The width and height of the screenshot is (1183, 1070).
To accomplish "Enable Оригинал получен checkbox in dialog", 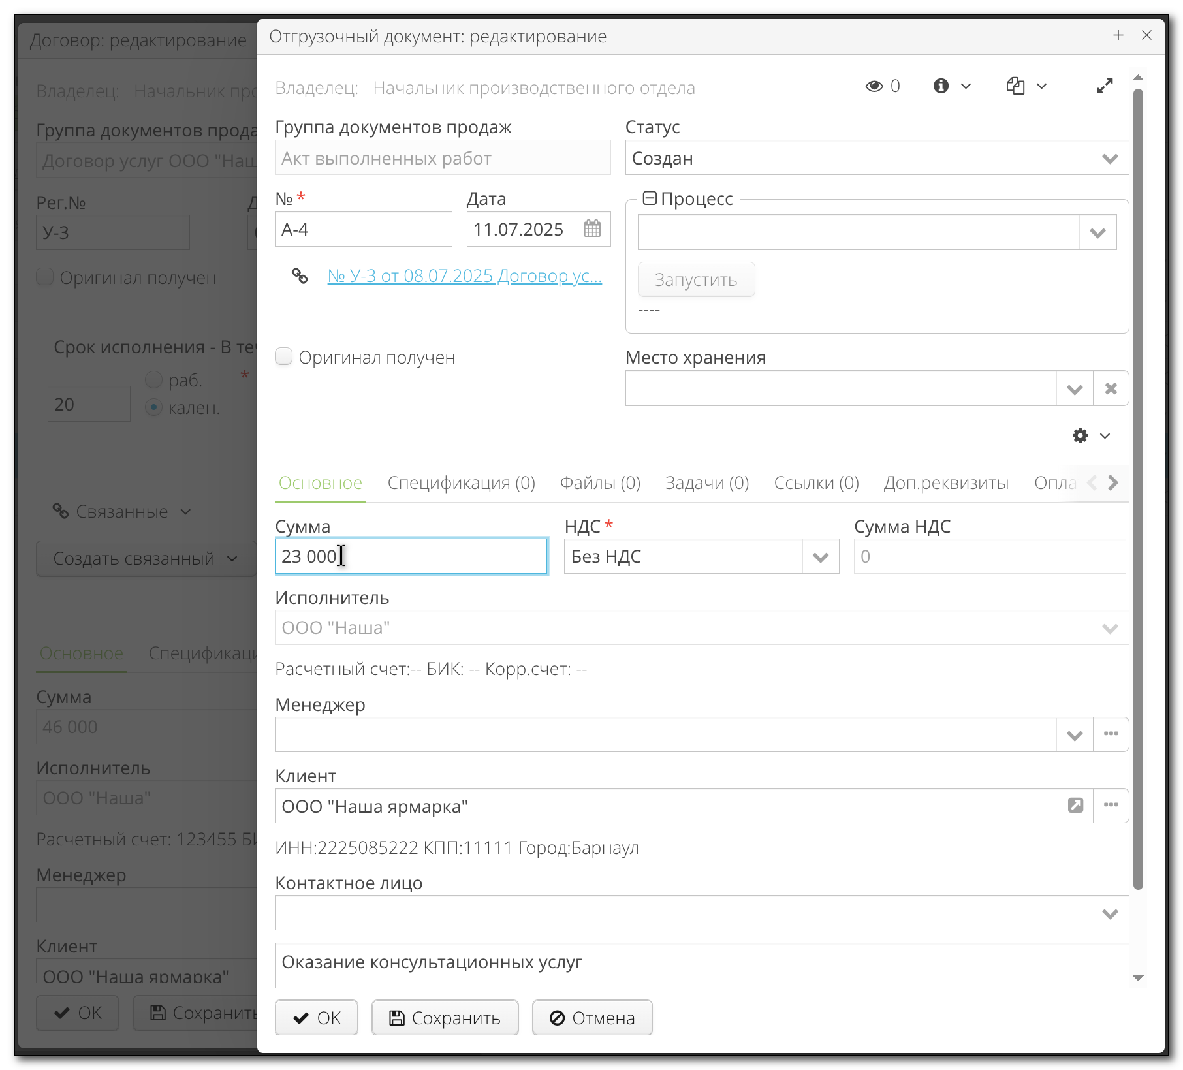I will (284, 356).
